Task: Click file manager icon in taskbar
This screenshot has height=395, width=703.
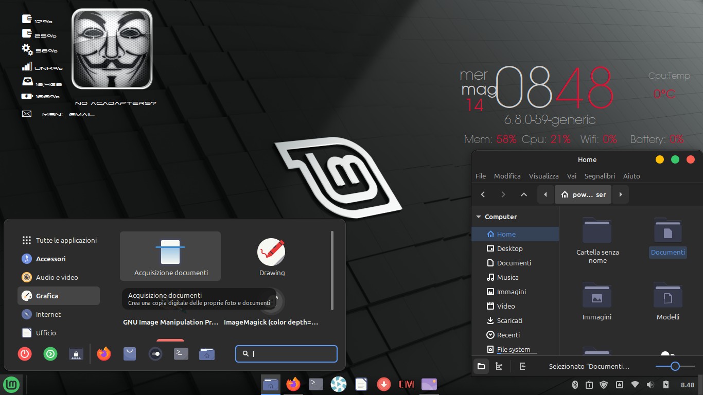Action: [271, 384]
